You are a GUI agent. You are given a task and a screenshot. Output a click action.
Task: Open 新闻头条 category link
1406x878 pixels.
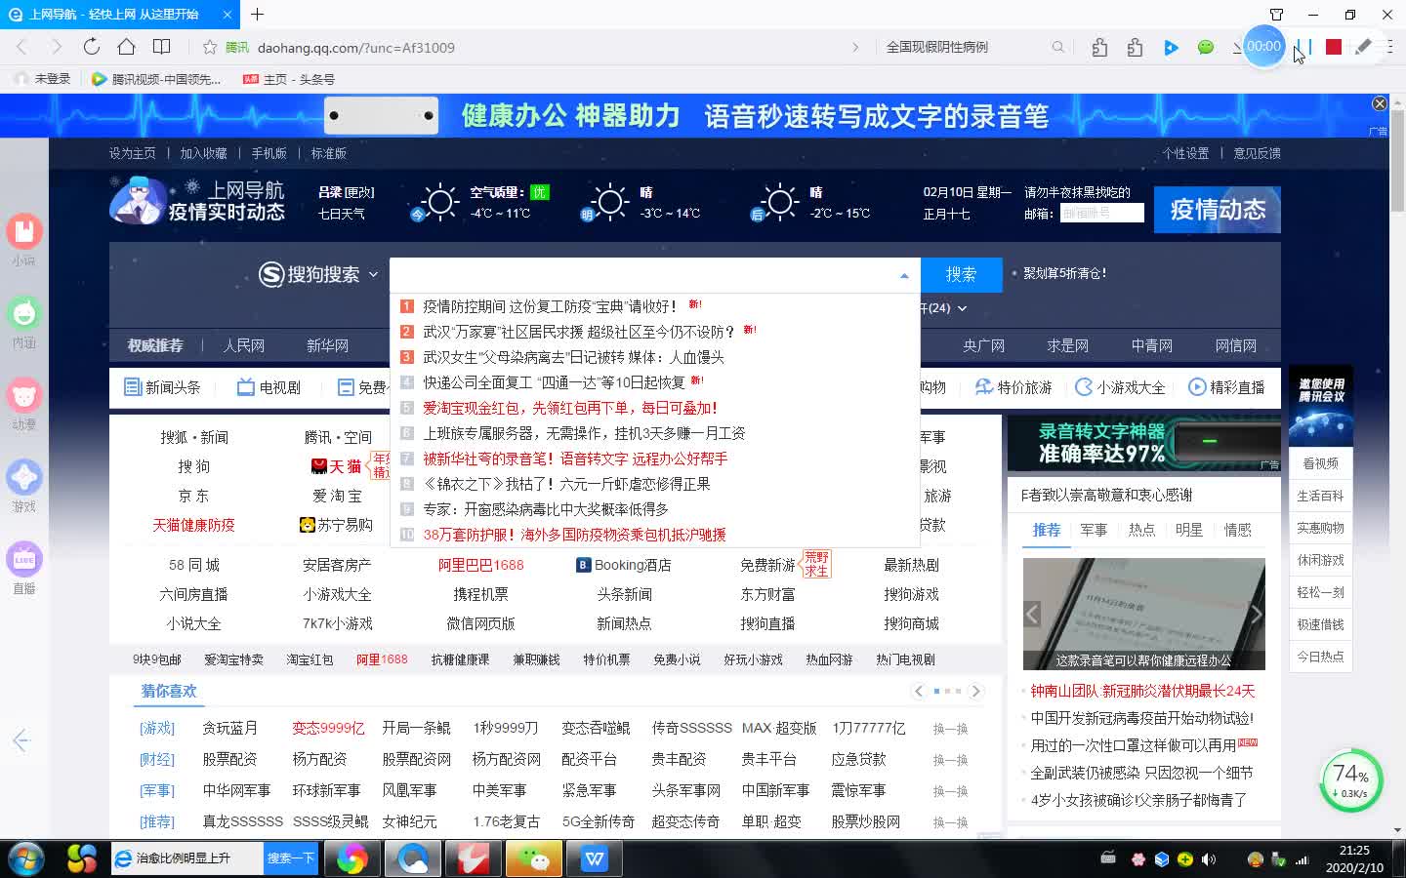point(162,387)
